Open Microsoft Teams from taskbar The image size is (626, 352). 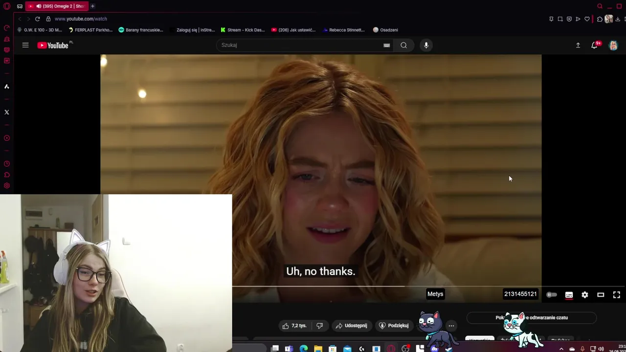coord(289,349)
